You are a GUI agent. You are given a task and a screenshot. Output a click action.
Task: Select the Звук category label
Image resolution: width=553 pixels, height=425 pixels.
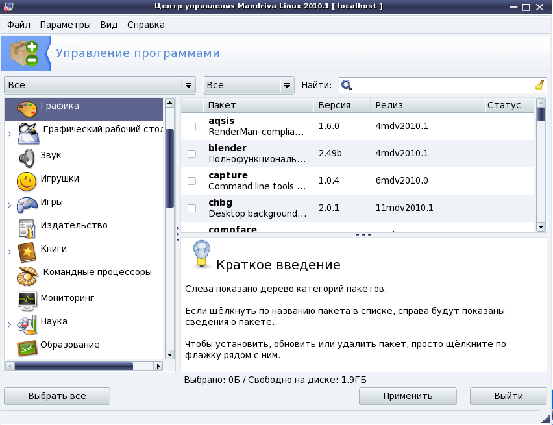click(51, 156)
